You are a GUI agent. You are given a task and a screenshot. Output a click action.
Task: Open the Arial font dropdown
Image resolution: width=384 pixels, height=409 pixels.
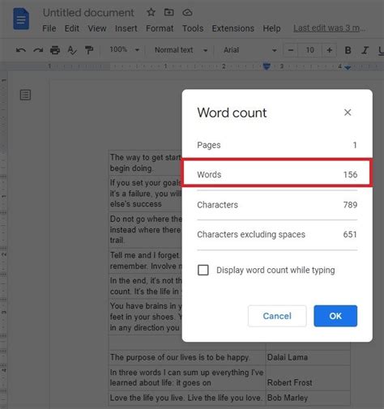[250, 50]
